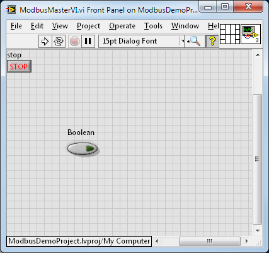This screenshot has width=269, height=253.
Task: Click the ModbusDemoProject.lvproj/My Computer status label
Action: [79, 241]
